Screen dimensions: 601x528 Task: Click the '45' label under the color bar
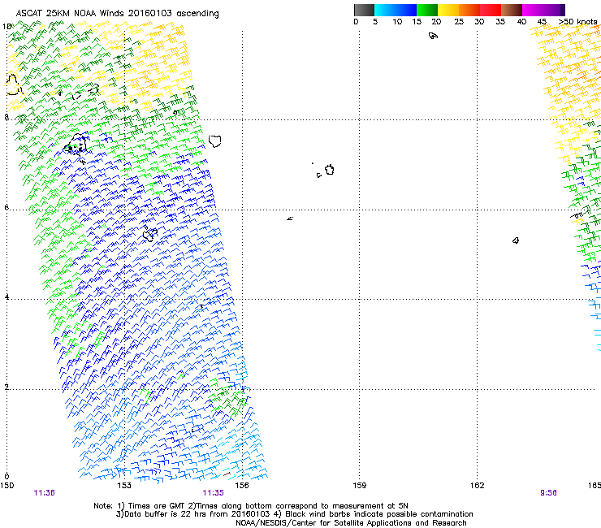tap(542, 22)
